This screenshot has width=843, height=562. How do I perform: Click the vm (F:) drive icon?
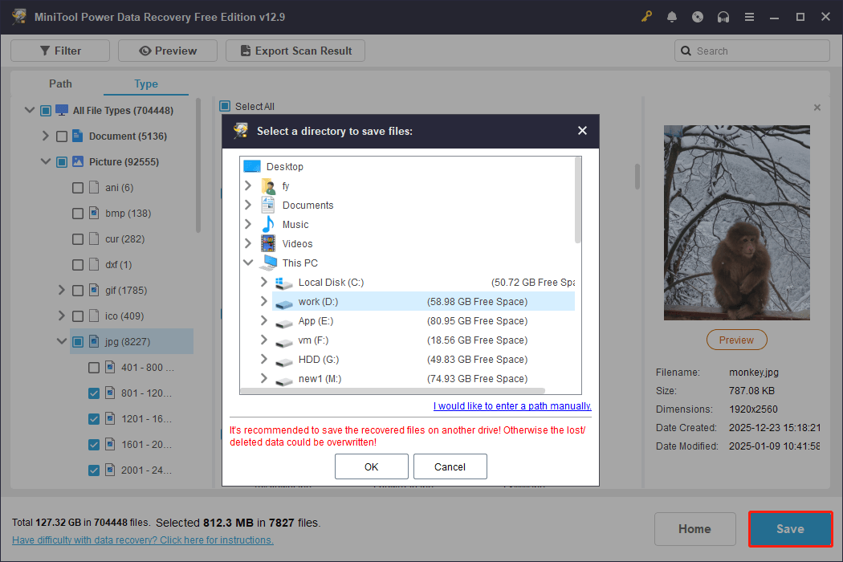[x=284, y=343]
